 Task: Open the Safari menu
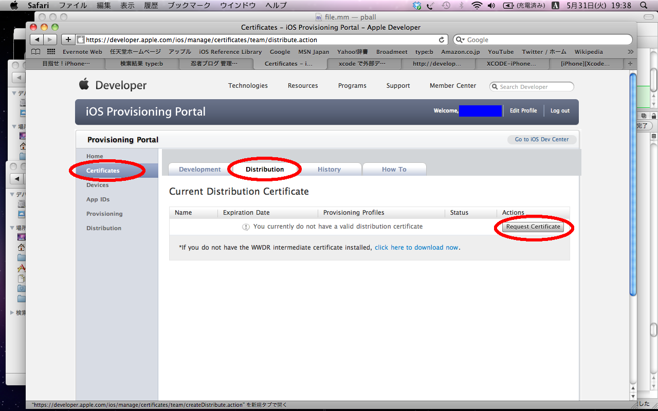[x=38, y=5]
